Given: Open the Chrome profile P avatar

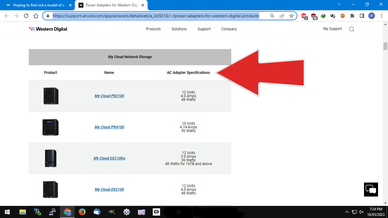Looking at the screenshot, I should (372, 16).
